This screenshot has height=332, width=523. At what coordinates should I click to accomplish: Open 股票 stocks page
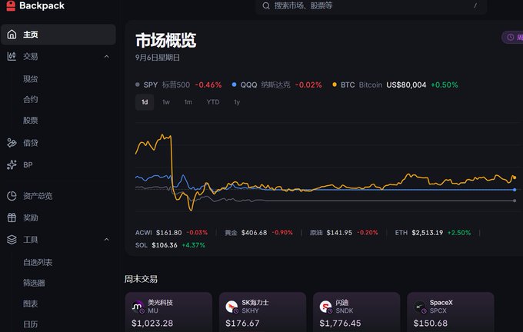point(30,121)
